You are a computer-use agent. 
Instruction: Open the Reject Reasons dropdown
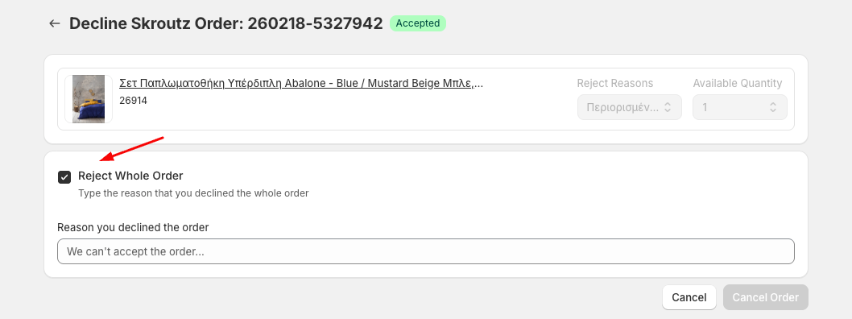point(629,107)
